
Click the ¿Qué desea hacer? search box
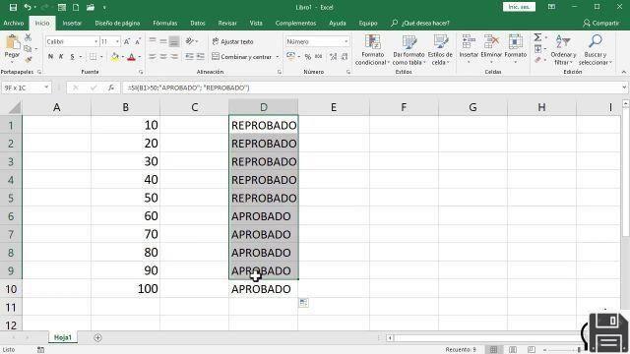[x=420, y=24]
